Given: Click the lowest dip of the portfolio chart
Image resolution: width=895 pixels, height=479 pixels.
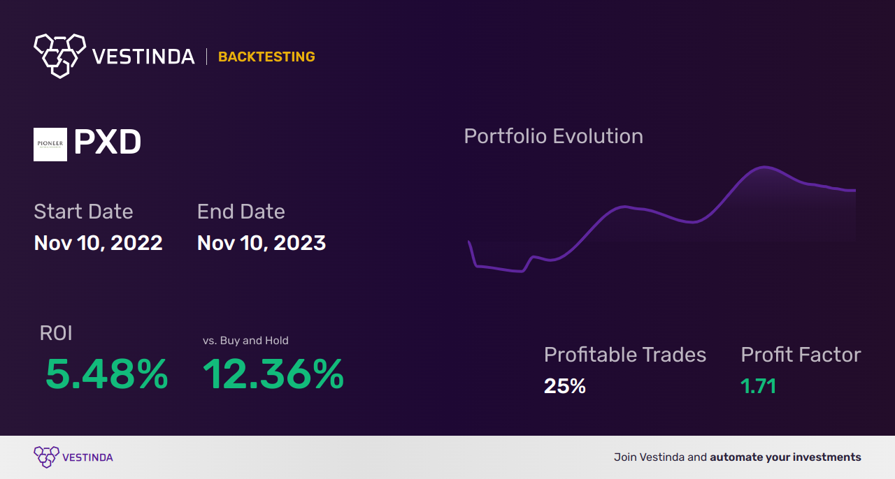Looking at the screenshot, I should coord(520,271).
